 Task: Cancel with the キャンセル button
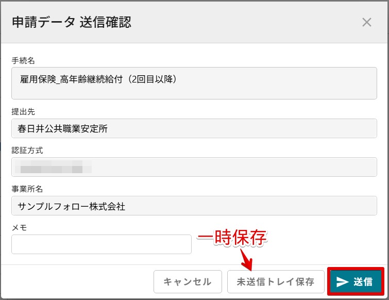188,281
